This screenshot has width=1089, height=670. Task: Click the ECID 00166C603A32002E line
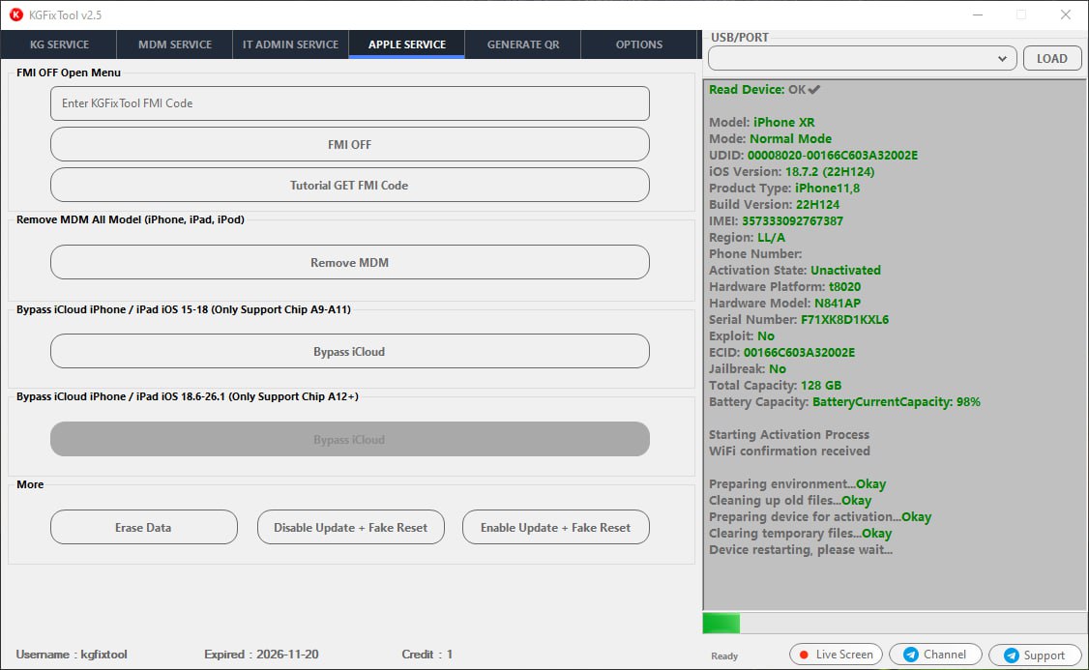click(x=782, y=353)
